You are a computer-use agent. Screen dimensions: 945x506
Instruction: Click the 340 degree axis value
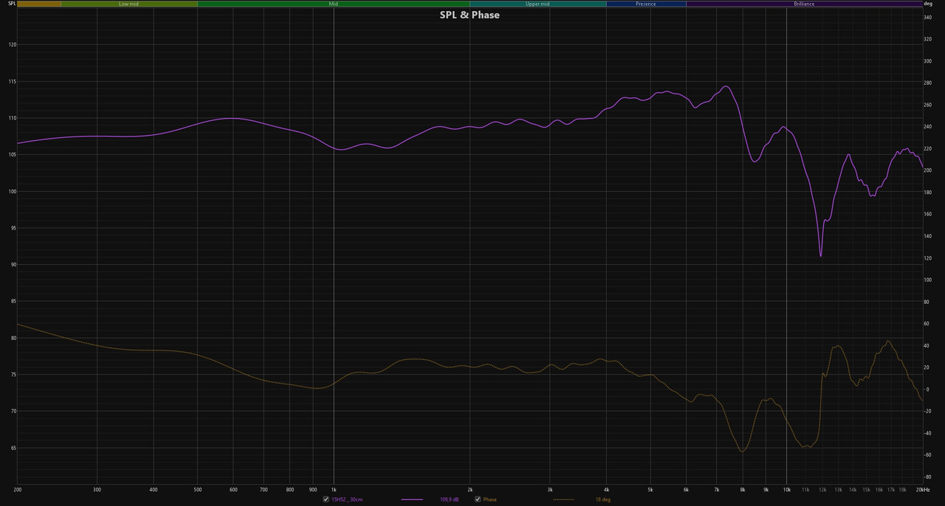tap(929, 17)
